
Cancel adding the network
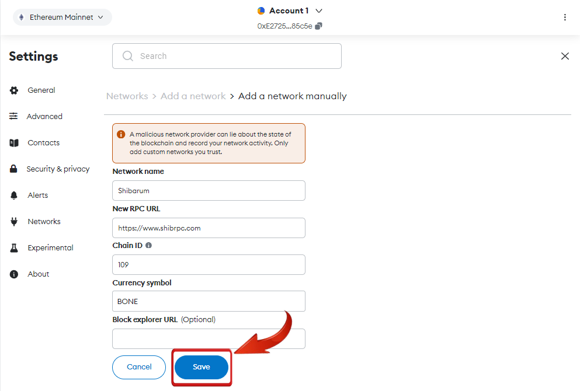coord(139,367)
